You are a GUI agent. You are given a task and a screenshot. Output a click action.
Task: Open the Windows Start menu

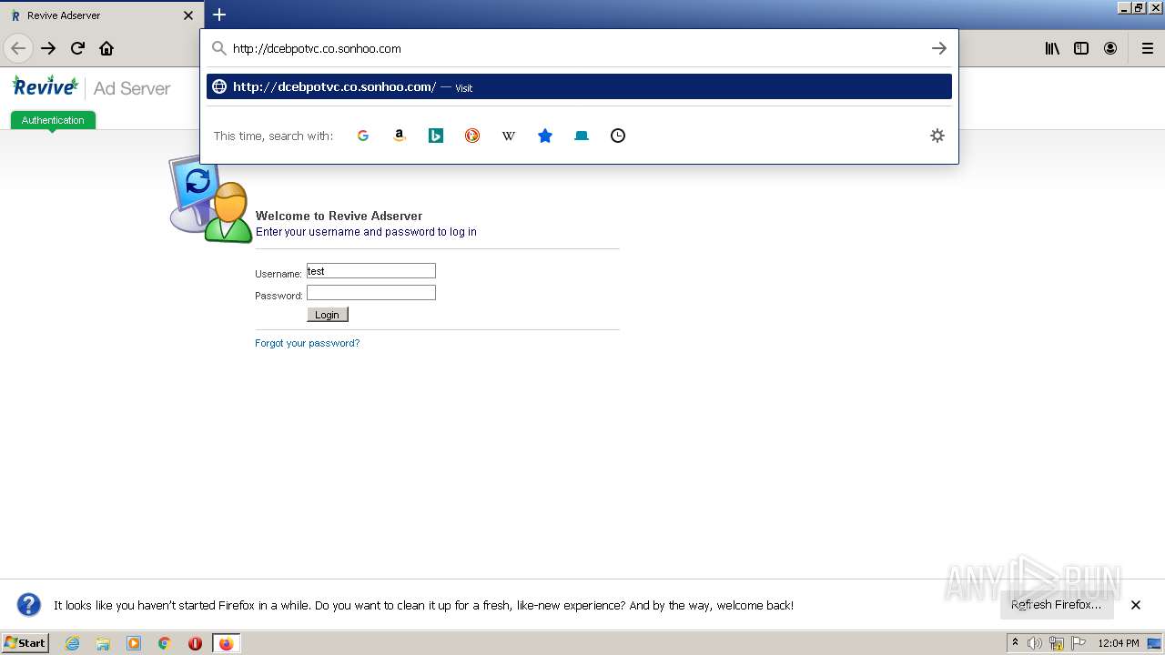click(x=25, y=643)
